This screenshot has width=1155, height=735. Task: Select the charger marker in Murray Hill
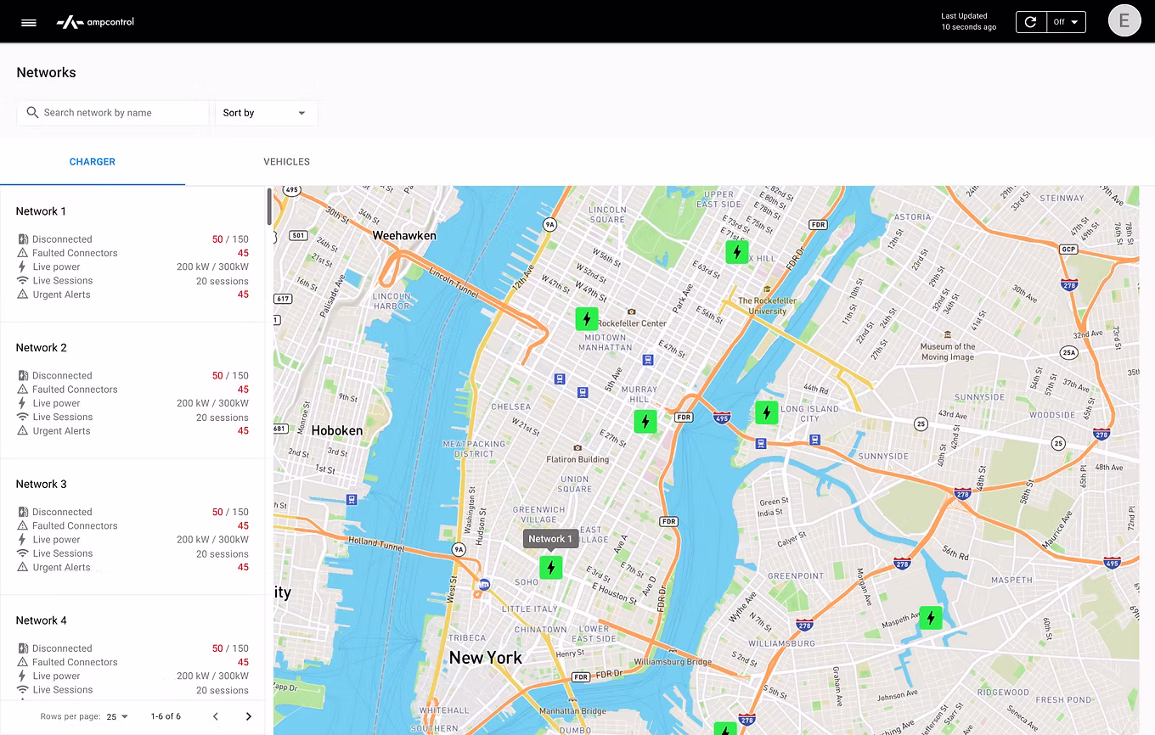[645, 421]
